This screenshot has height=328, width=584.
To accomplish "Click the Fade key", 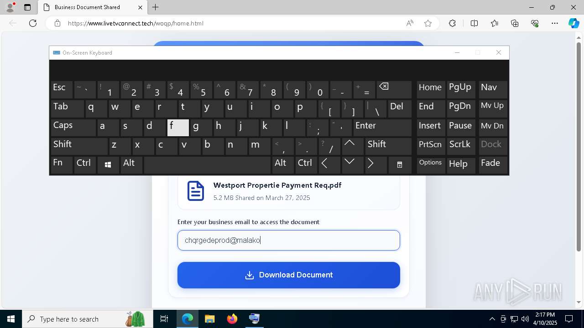I will [493, 165].
